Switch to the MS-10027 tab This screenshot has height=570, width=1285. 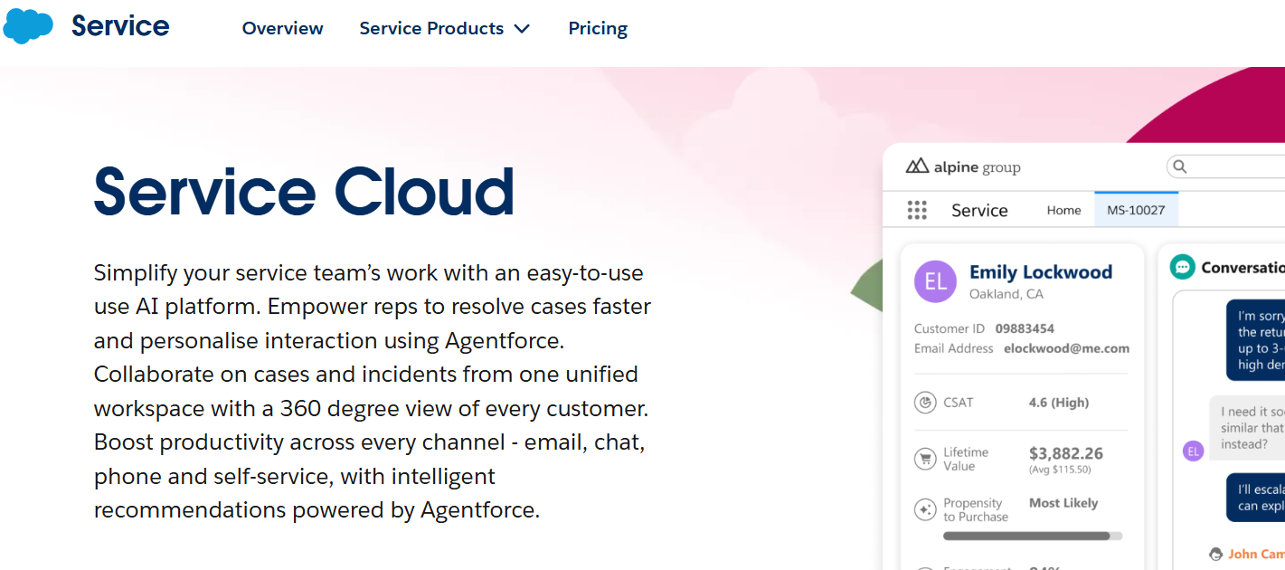pos(1136,210)
